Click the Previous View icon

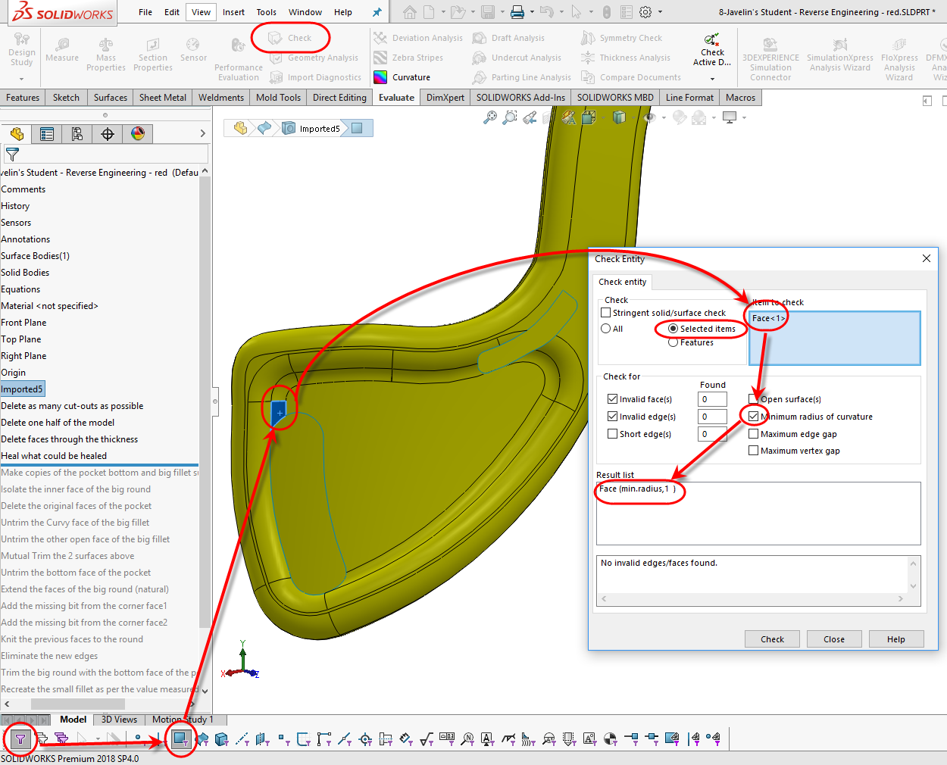(x=530, y=117)
